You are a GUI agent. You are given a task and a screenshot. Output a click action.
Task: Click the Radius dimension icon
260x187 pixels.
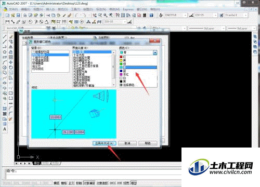(x=31, y=22)
